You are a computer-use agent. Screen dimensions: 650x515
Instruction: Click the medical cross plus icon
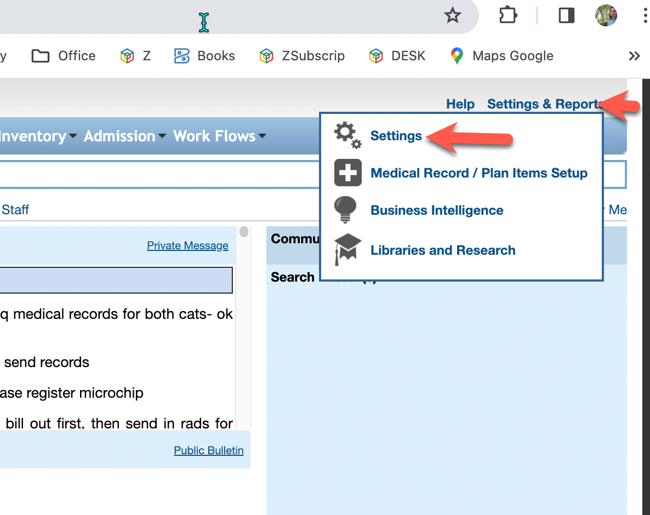pyautogui.click(x=347, y=173)
